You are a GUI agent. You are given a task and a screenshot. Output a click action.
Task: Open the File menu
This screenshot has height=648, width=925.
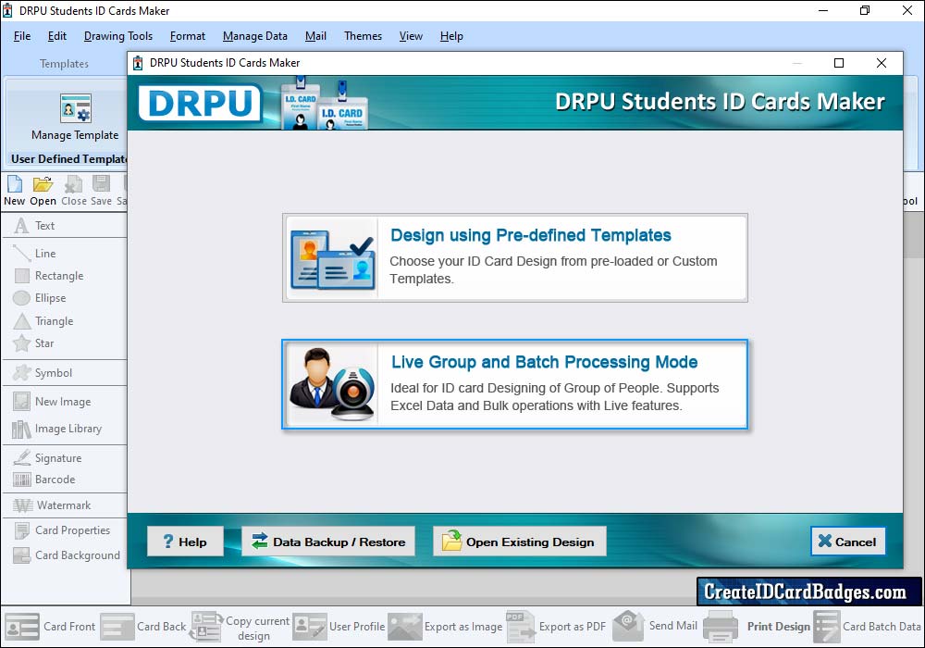(x=22, y=36)
